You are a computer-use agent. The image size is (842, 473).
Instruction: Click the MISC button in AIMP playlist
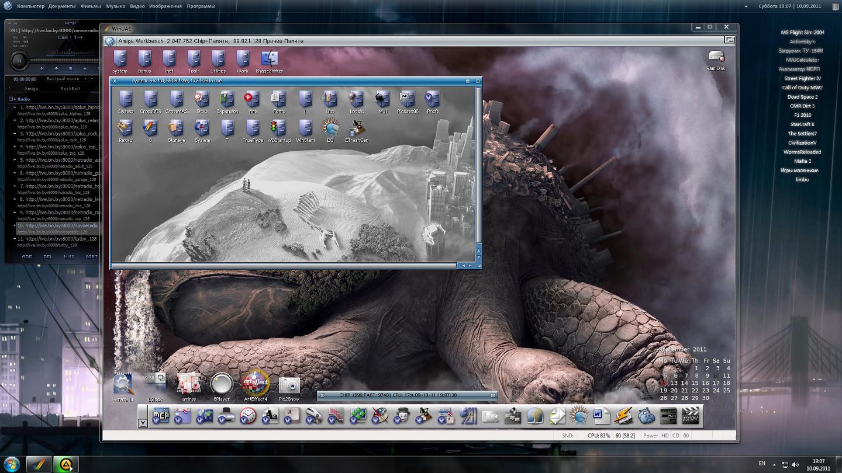pyautogui.click(x=69, y=256)
